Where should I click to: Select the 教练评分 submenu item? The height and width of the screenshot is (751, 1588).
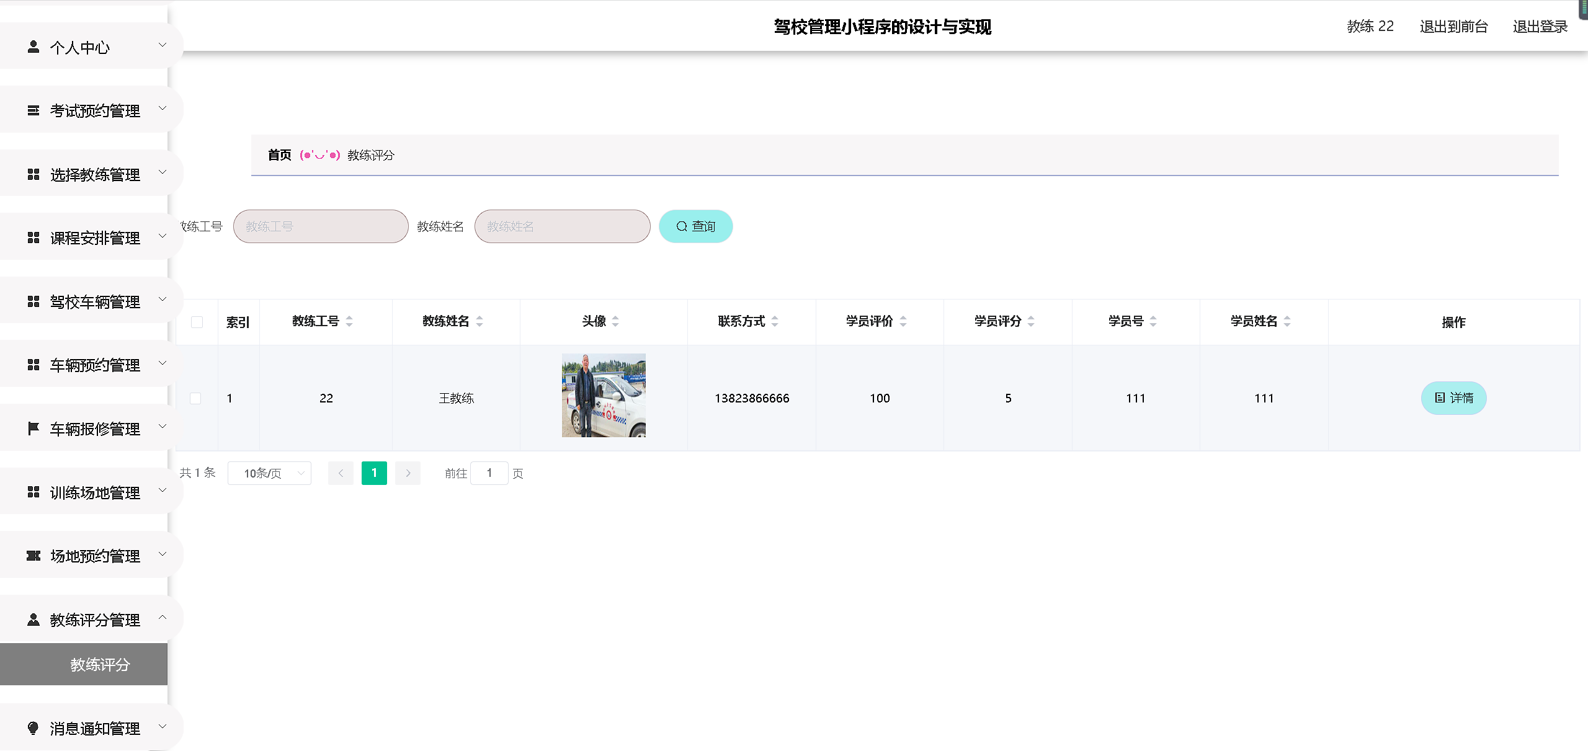(100, 665)
